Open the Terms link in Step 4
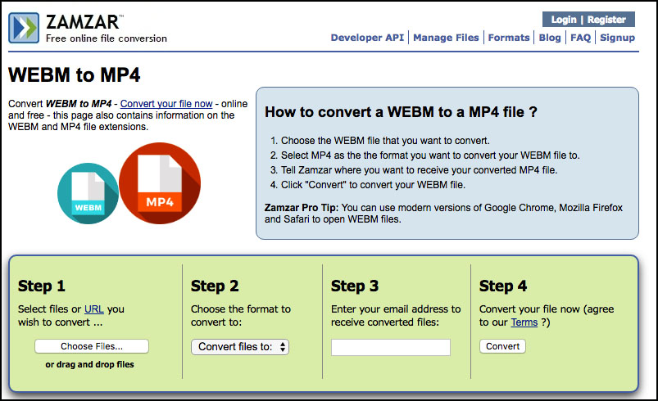 click(x=524, y=322)
